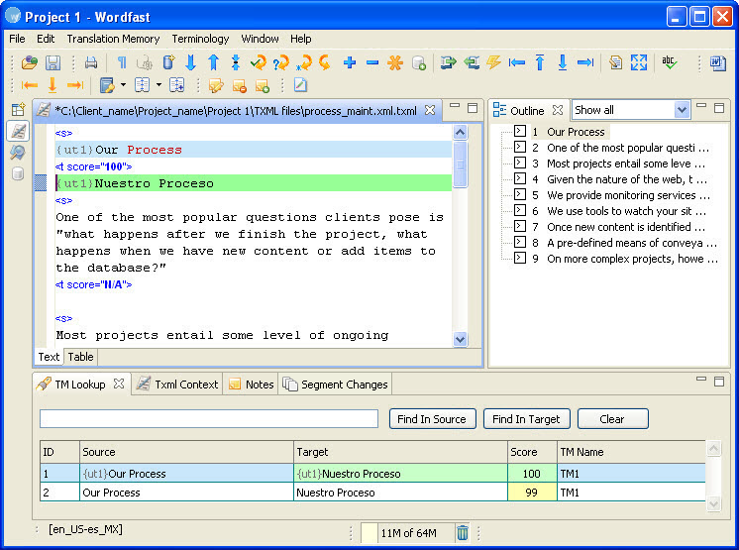Click target segment Nuestro Proceso in editor
Viewport: 739px width, 550px height.
(x=254, y=183)
